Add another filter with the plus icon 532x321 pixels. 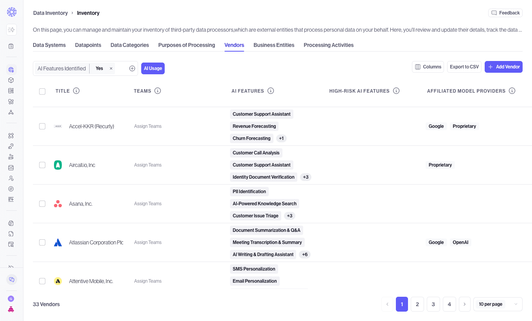pos(132,68)
